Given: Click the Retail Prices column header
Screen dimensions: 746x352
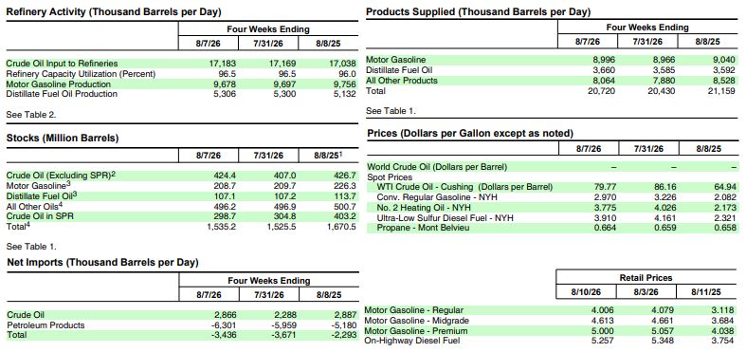Looking at the screenshot, I should click(x=646, y=278).
